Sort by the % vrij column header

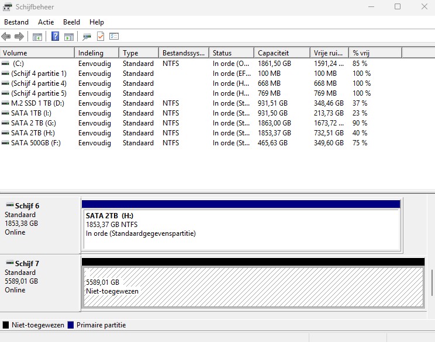pyautogui.click(x=375, y=53)
